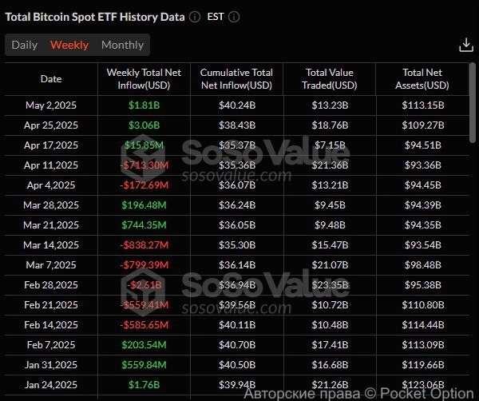This screenshot has width=479, height=401.
Task: Click the Weekly Total Net Inflow header
Action: (x=144, y=79)
